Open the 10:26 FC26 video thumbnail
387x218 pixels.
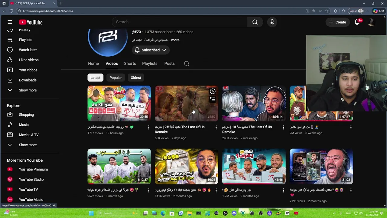tap(187, 167)
